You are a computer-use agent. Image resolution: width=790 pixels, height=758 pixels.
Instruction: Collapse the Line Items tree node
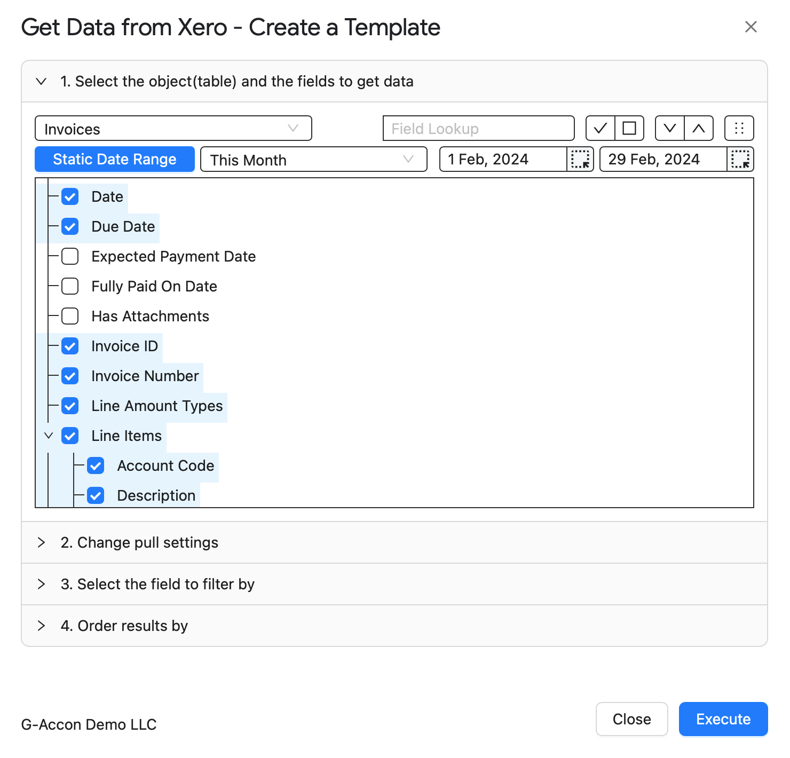[49, 436]
